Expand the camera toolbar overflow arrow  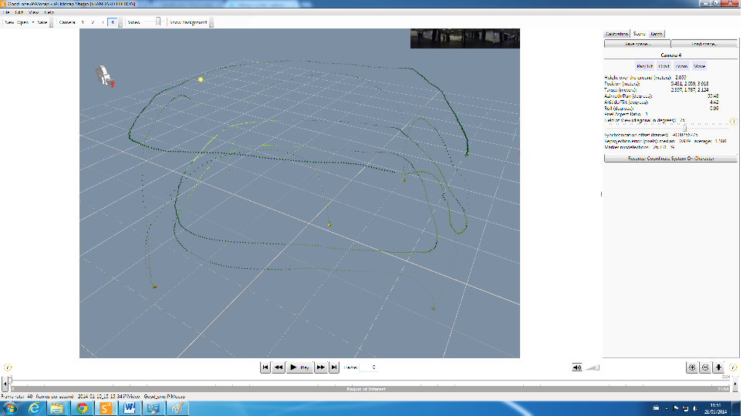[120, 22]
